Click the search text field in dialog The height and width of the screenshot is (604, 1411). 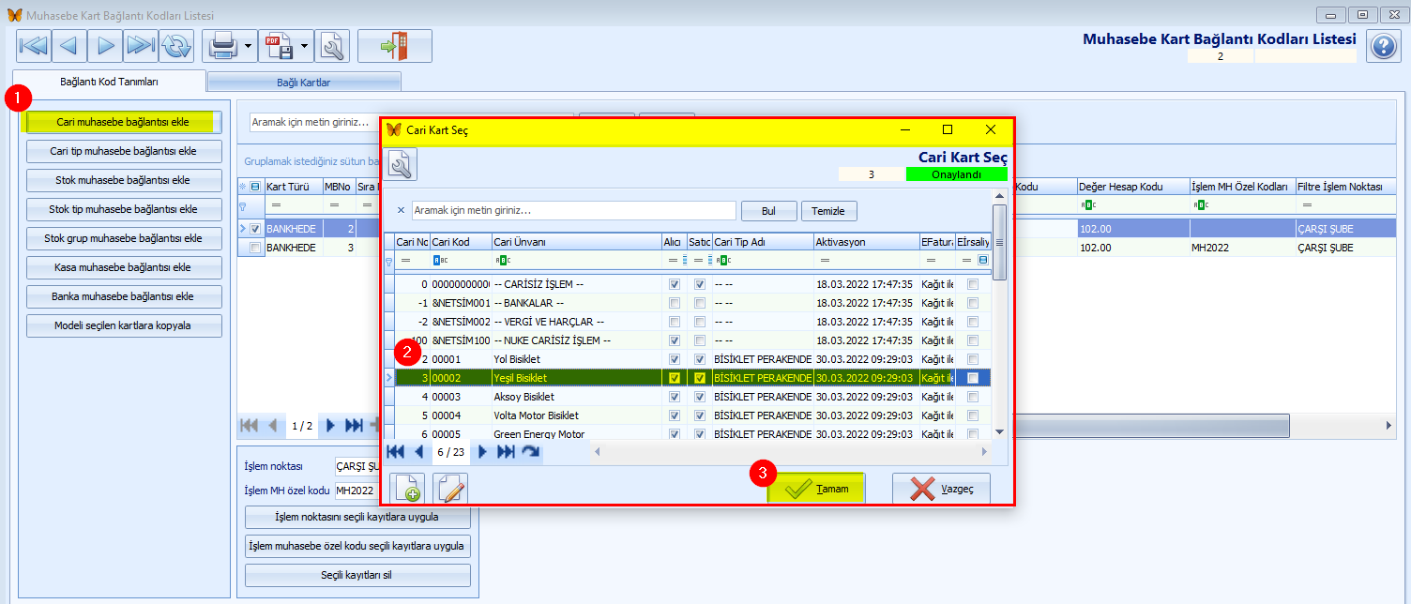click(573, 210)
